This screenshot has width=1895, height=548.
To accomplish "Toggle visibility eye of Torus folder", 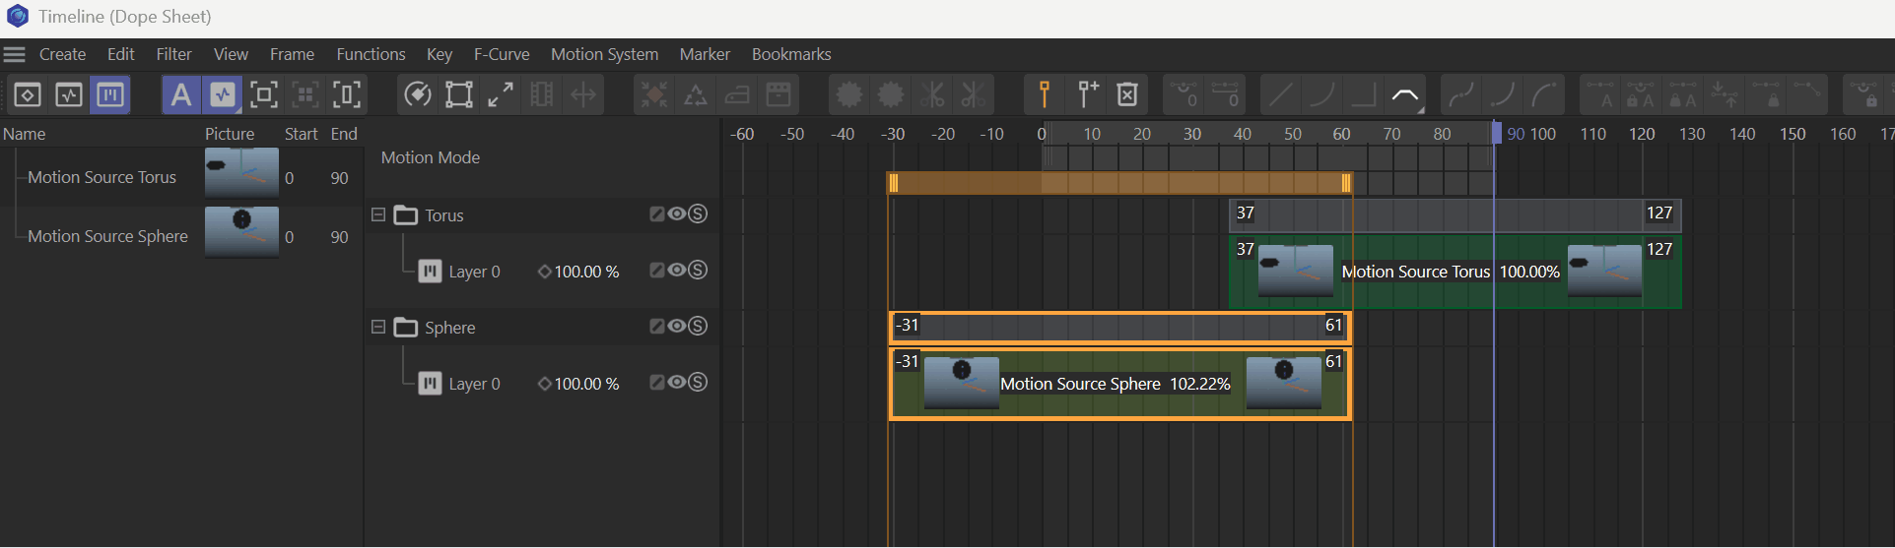I will (x=677, y=213).
